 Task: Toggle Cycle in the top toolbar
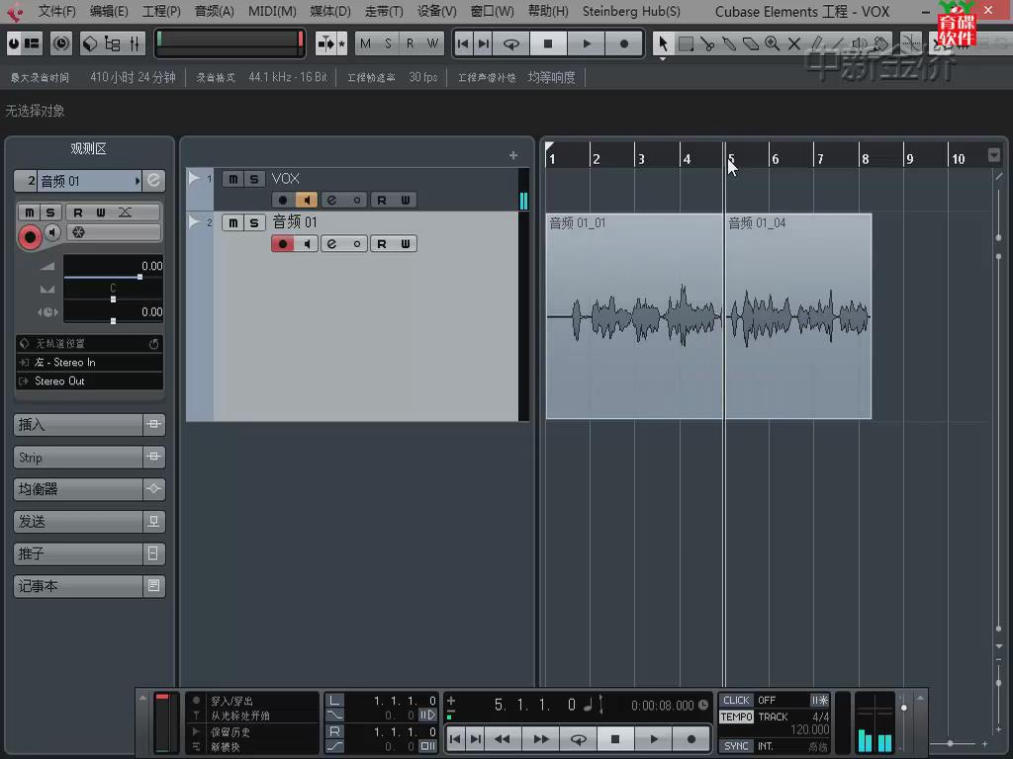(511, 43)
